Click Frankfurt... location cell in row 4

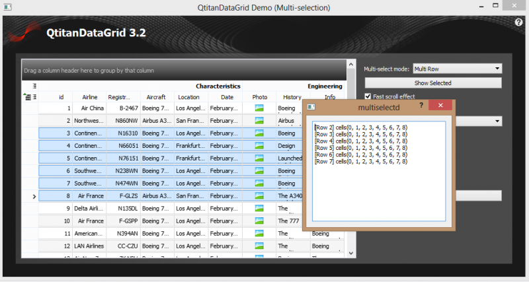click(x=192, y=145)
